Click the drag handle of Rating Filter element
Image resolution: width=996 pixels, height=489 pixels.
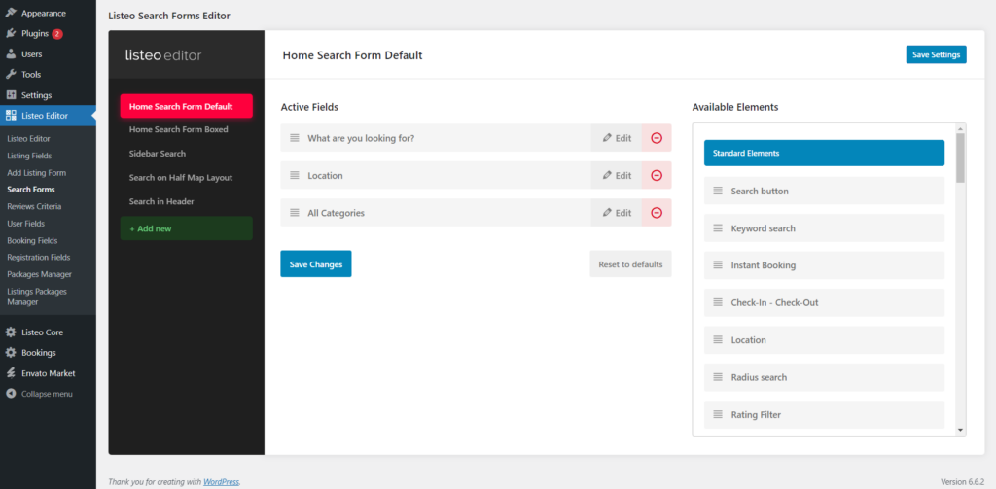[718, 415]
